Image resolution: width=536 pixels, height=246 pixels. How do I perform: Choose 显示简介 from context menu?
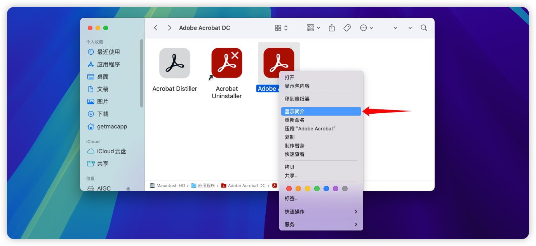321,111
